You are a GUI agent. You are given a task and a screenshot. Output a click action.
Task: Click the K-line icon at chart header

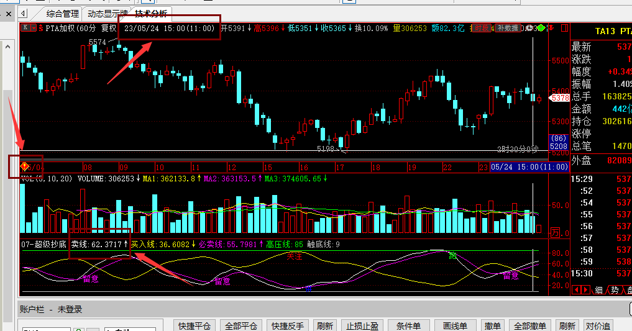[25, 27]
